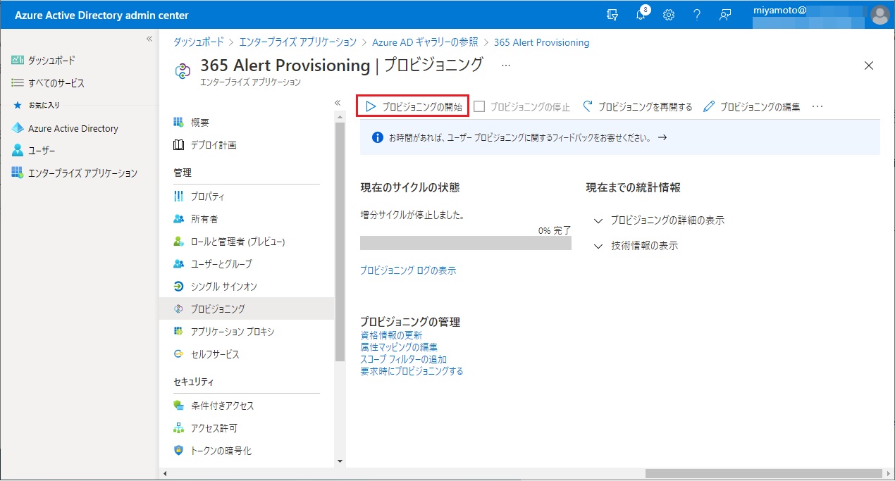Select ユーザーとグループ in the menu
This screenshot has width=895, height=481.
pos(221,264)
